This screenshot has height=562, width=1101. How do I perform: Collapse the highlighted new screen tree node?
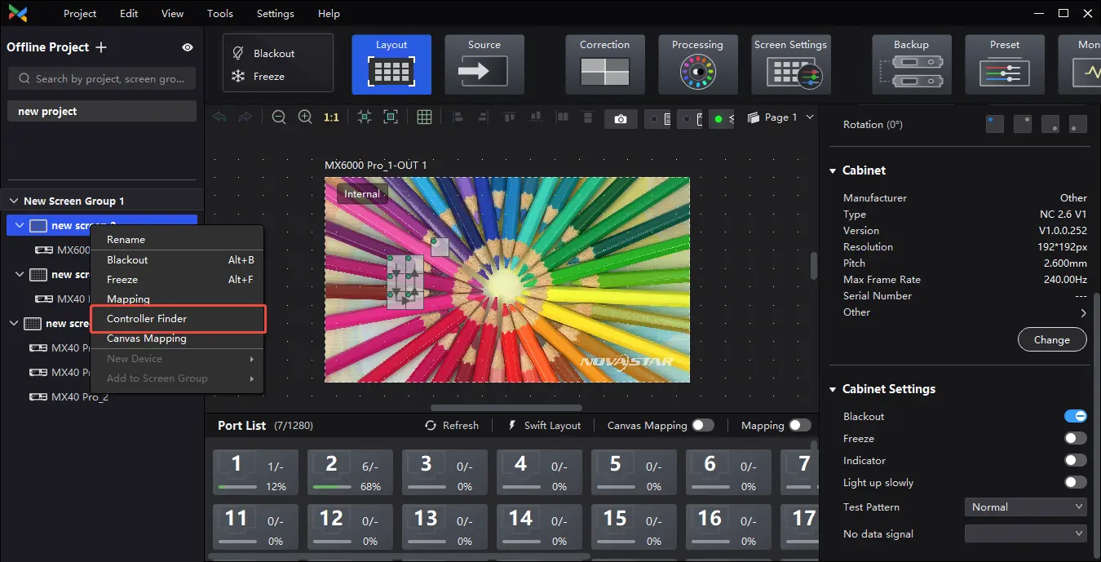(20, 225)
